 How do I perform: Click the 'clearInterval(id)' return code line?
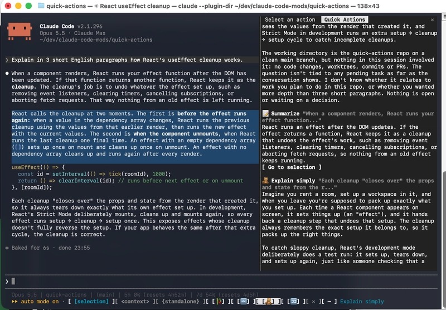tap(130, 181)
